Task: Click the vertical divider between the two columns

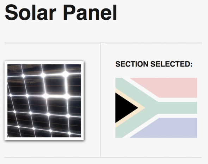Action: [100, 100]
